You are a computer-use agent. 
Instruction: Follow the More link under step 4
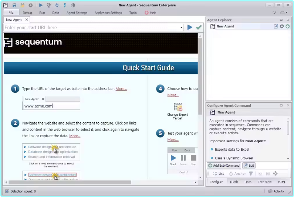click(x=173, y=95)
